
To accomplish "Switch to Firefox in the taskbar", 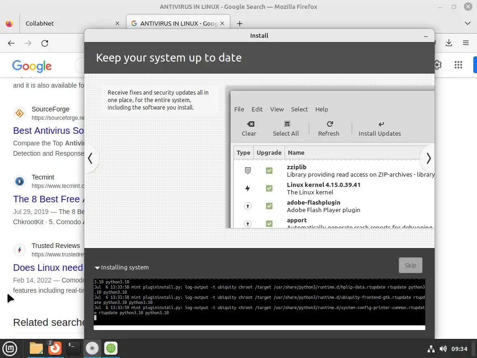I will click(55, 348).
